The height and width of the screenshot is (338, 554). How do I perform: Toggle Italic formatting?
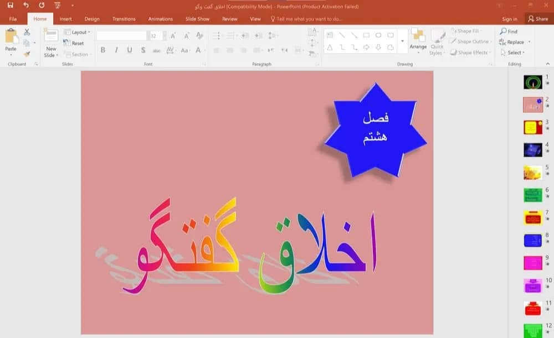point(116,50)
